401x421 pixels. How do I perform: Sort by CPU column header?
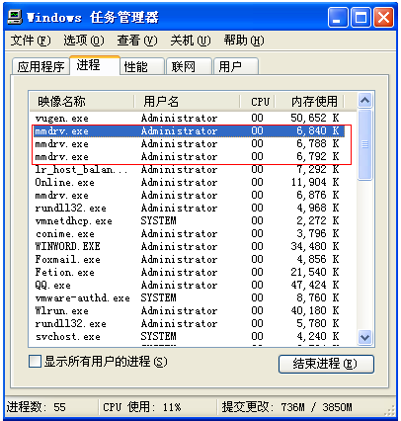click(x=258, y=101)
